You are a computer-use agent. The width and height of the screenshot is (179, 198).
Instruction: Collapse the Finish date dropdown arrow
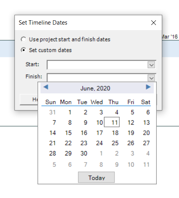coord(151,78)
